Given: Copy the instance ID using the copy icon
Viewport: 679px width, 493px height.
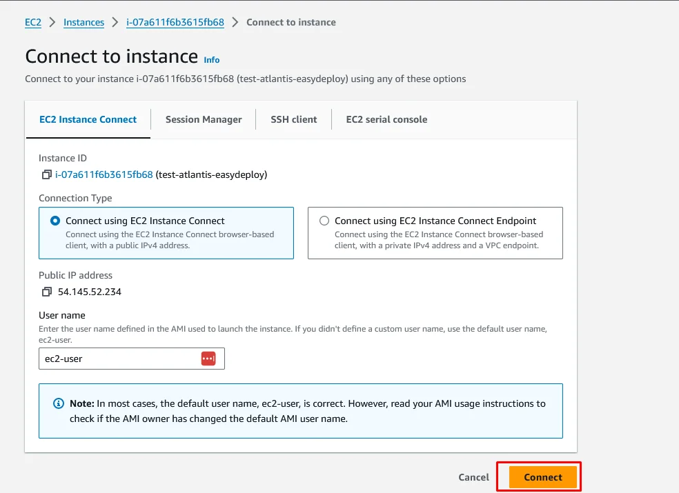Looking at the screenshot, I should (46, 174).
